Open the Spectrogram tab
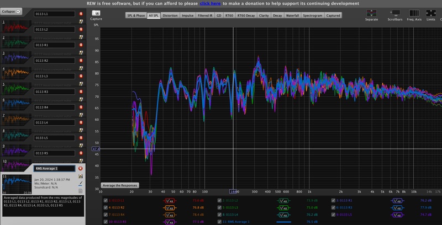Screen dimensions: 442x225 tap(313, 16)
